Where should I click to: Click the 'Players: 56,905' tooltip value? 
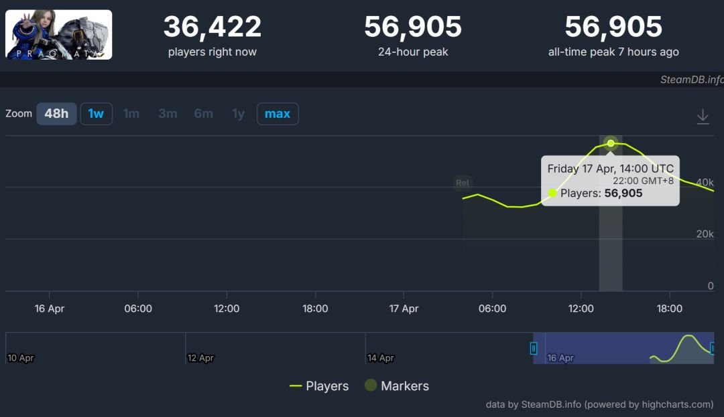pyautogui.click(x=601, y=193)
